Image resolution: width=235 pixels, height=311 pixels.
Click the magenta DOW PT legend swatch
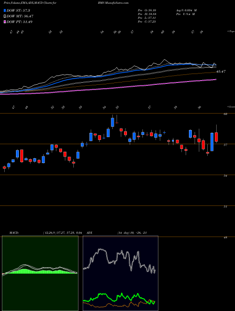click(5, 22)
